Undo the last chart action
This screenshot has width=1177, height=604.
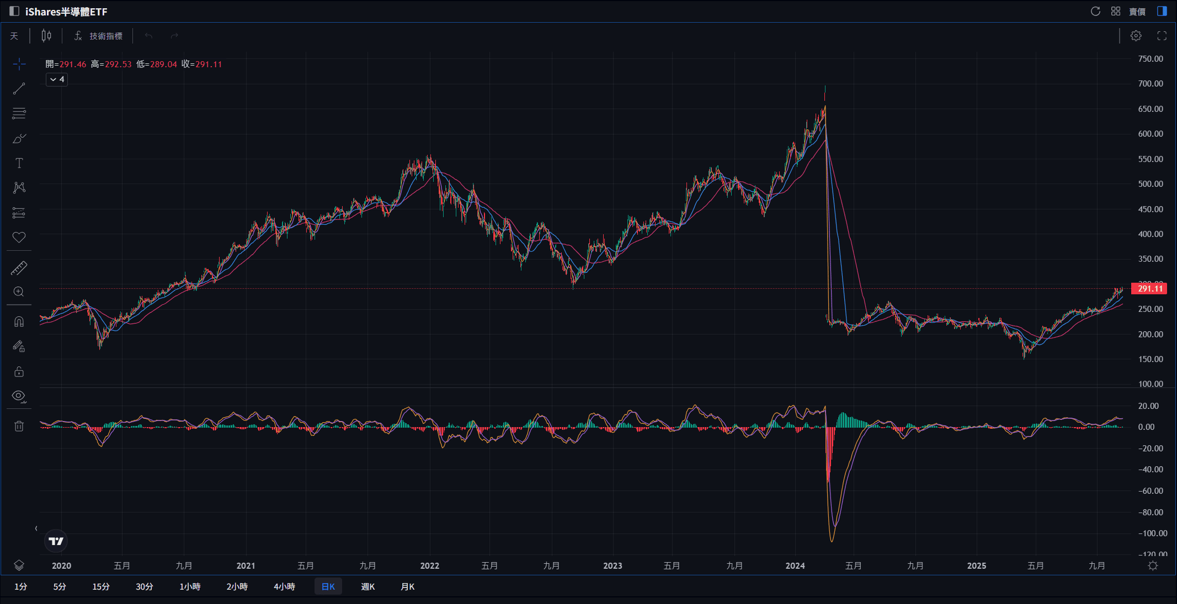[x=147, y=35]
